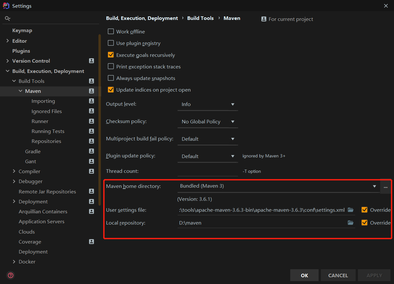Screen dimensions: 394x284
Task: Collapse the Build Tools node
Action: click(x=14, y=81)
